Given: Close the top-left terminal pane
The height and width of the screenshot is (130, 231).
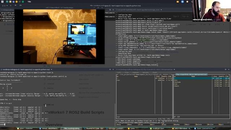Looking at the screenshot, I should click(113, 10).
